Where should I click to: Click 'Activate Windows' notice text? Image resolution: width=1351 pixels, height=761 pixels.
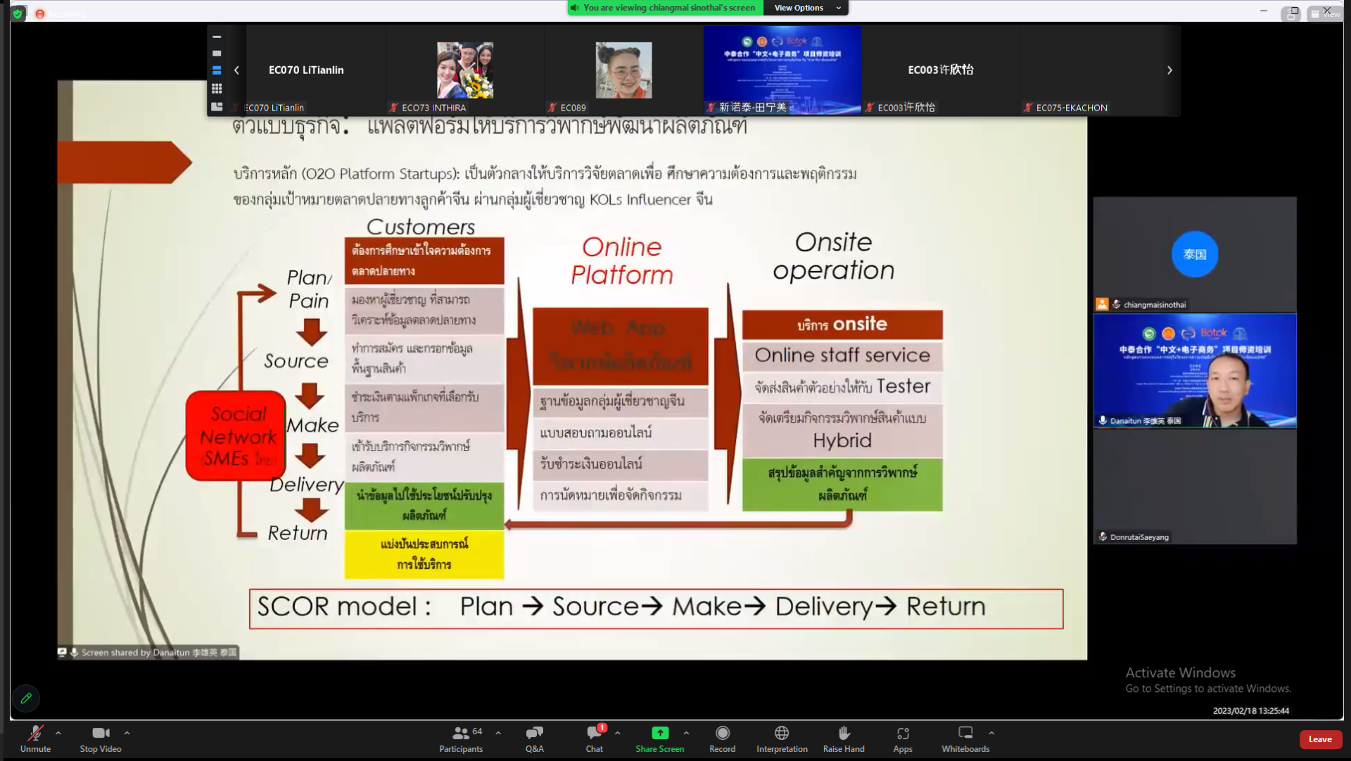point(1181,673)
